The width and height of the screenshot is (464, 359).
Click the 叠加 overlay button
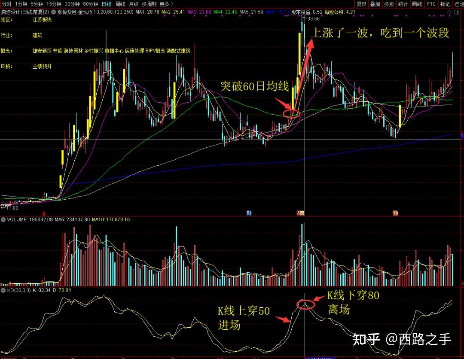pos(375,4)
